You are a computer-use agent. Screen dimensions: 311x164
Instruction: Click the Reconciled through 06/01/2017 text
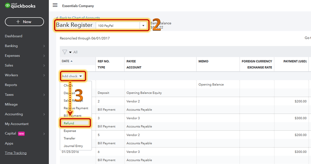(x=85, y=38)
